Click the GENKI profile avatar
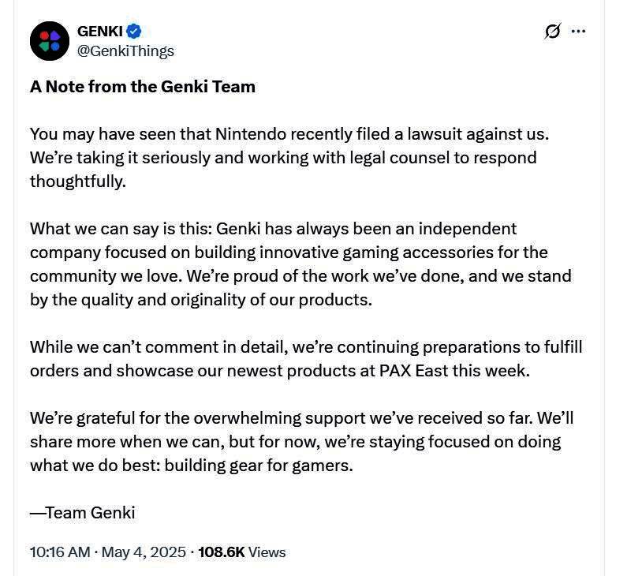This screenshot has height=576, width=627. point(50,41)
